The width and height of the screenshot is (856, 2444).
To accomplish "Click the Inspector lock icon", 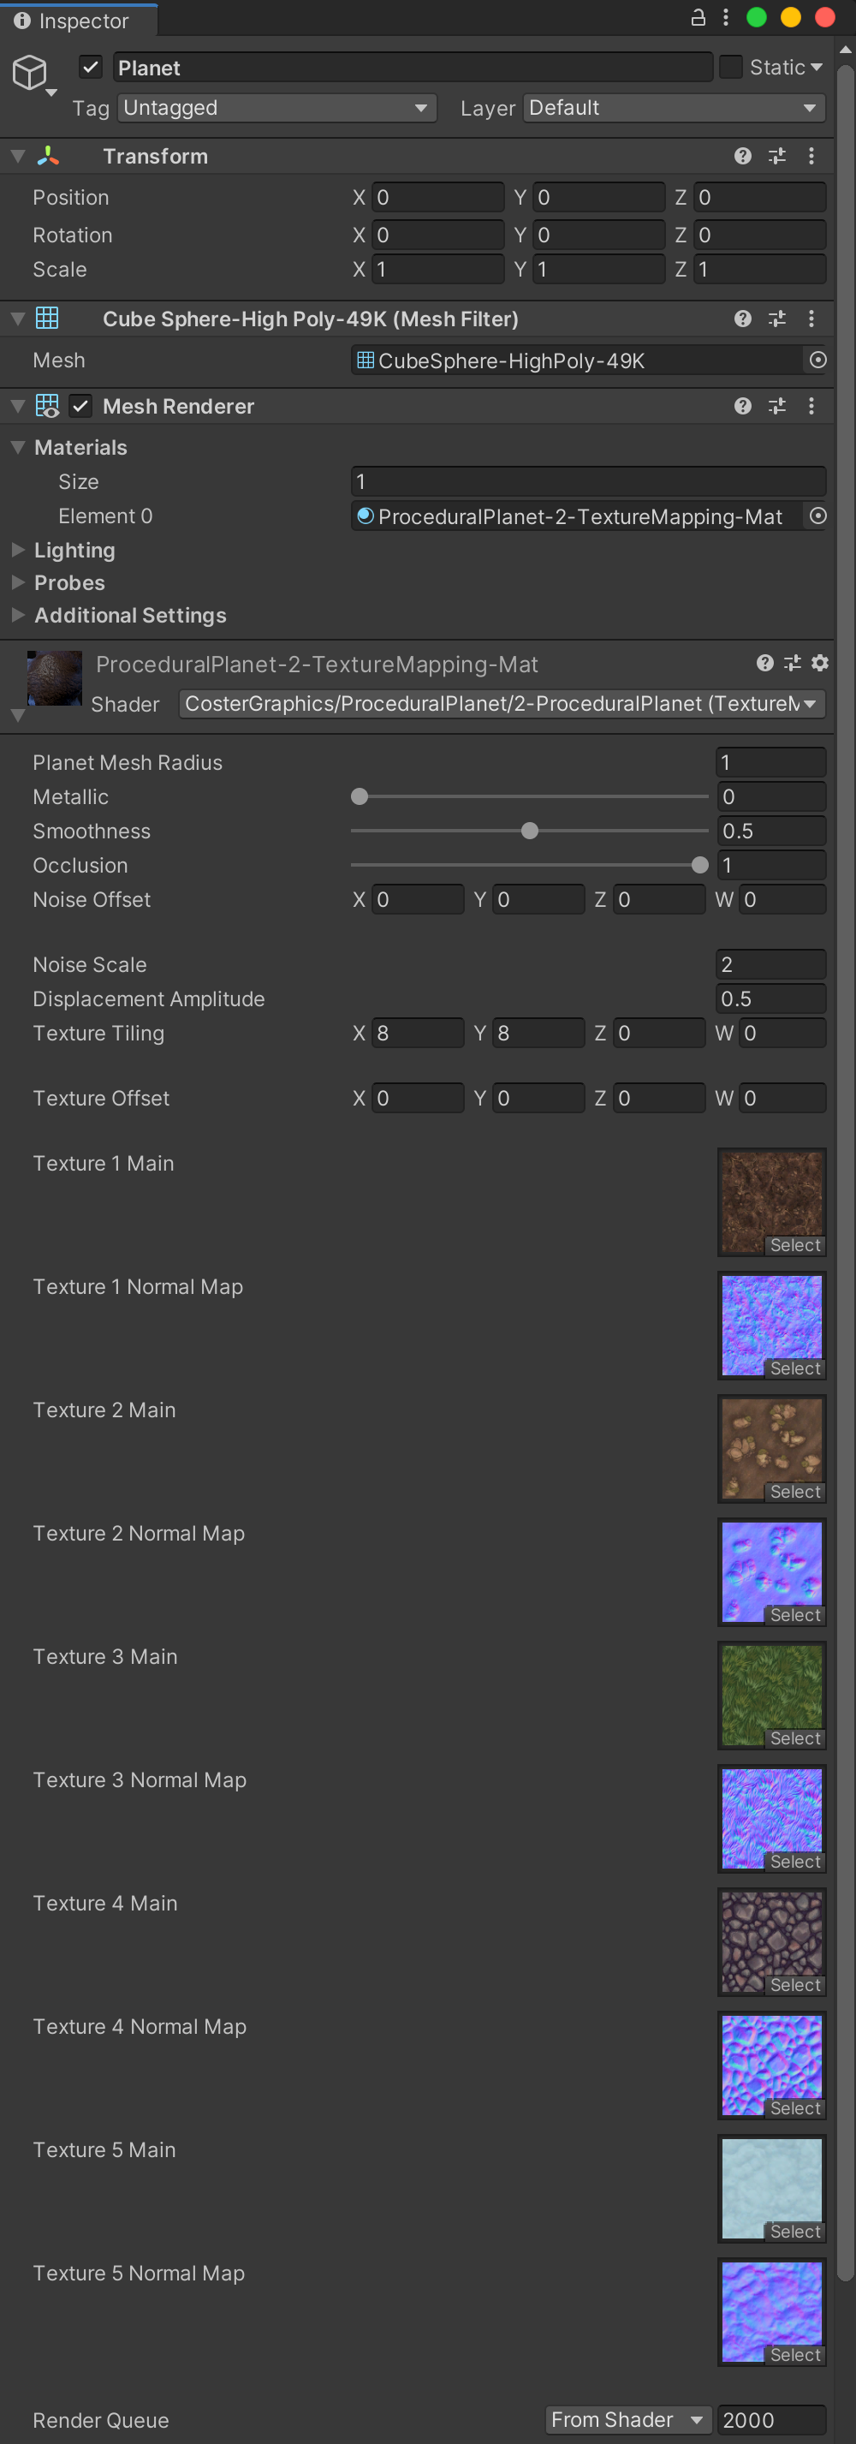I will 698,18.
